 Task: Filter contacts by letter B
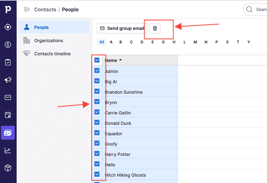pyautogui.click(x=120, y=42)
